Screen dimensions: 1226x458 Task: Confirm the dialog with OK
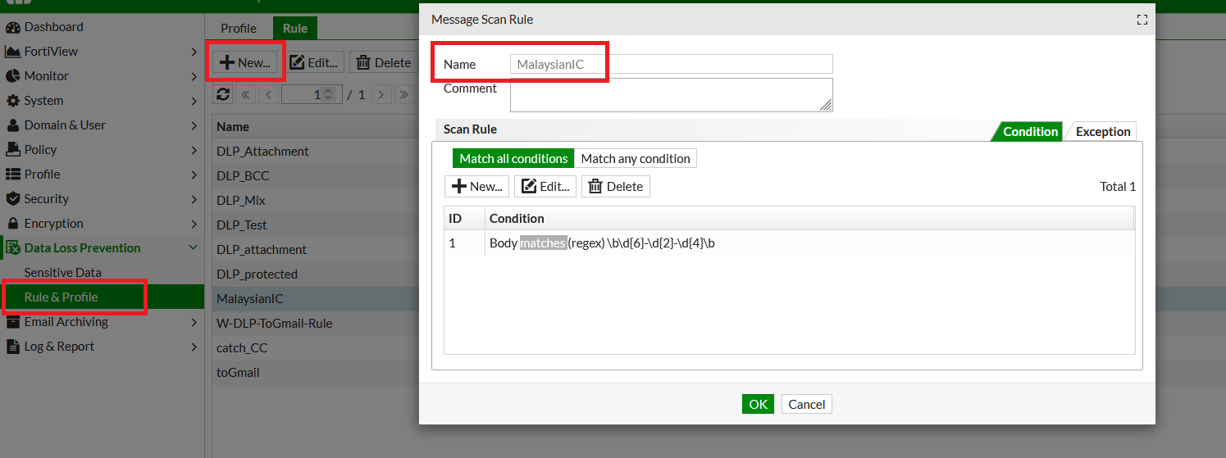point(758,404)
